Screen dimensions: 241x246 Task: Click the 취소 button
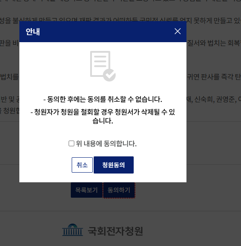82,165
